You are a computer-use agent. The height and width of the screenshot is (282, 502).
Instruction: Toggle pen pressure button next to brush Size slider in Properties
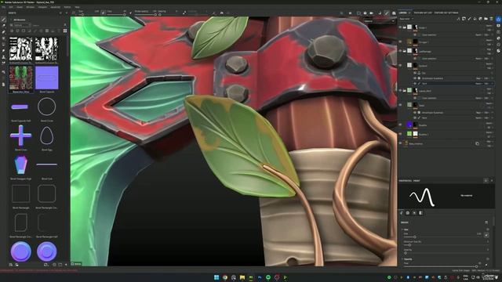point(486,235)
